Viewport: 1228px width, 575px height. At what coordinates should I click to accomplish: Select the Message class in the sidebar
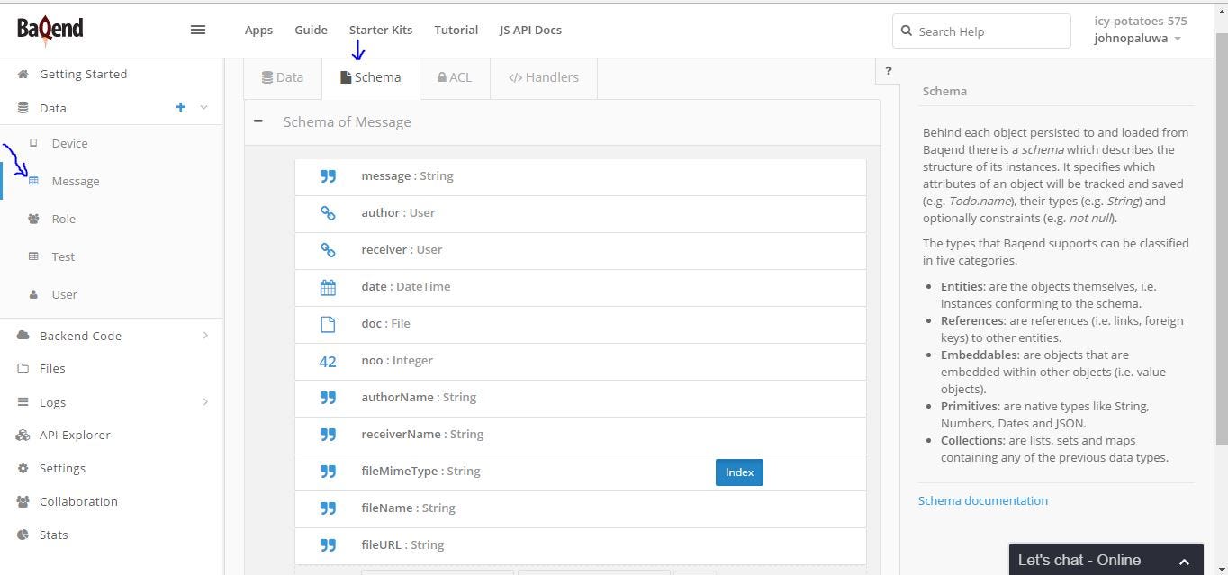(75, 181)
